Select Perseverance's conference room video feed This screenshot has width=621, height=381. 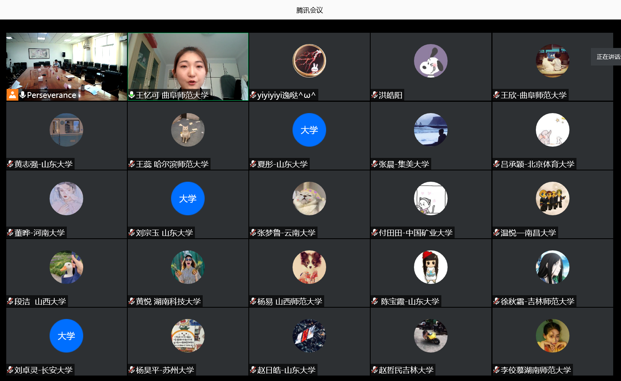click(66, 62)
